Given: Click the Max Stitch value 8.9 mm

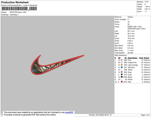Looking at the screenshot, I should [x=130, y=46].
